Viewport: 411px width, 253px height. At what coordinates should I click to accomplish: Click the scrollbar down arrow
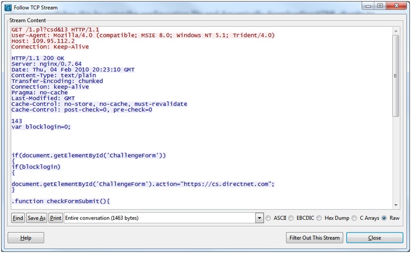point(396,205)
